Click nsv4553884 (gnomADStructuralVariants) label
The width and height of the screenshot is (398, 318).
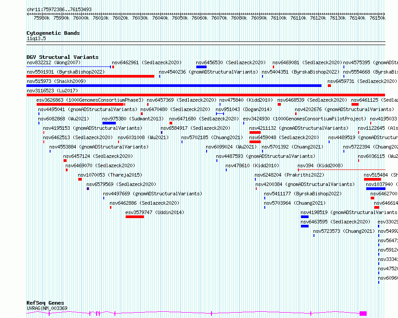(99, 147)
